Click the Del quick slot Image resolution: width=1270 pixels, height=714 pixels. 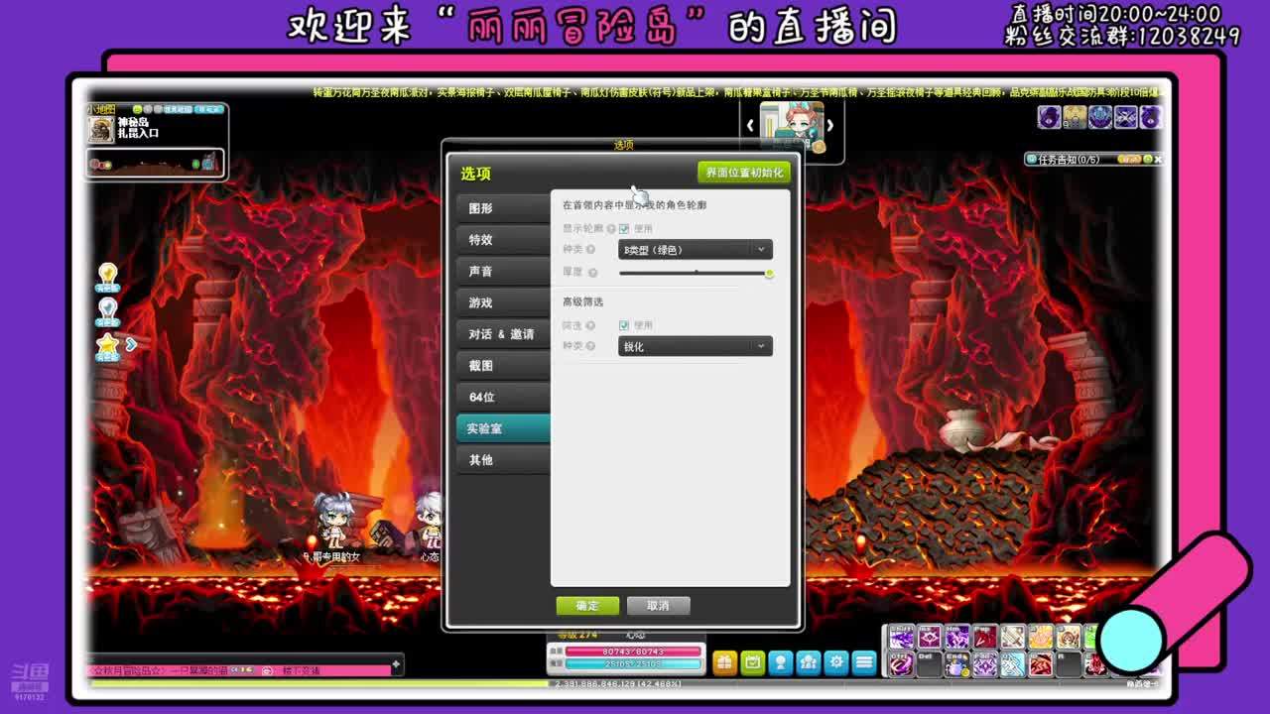pos(929,663)
